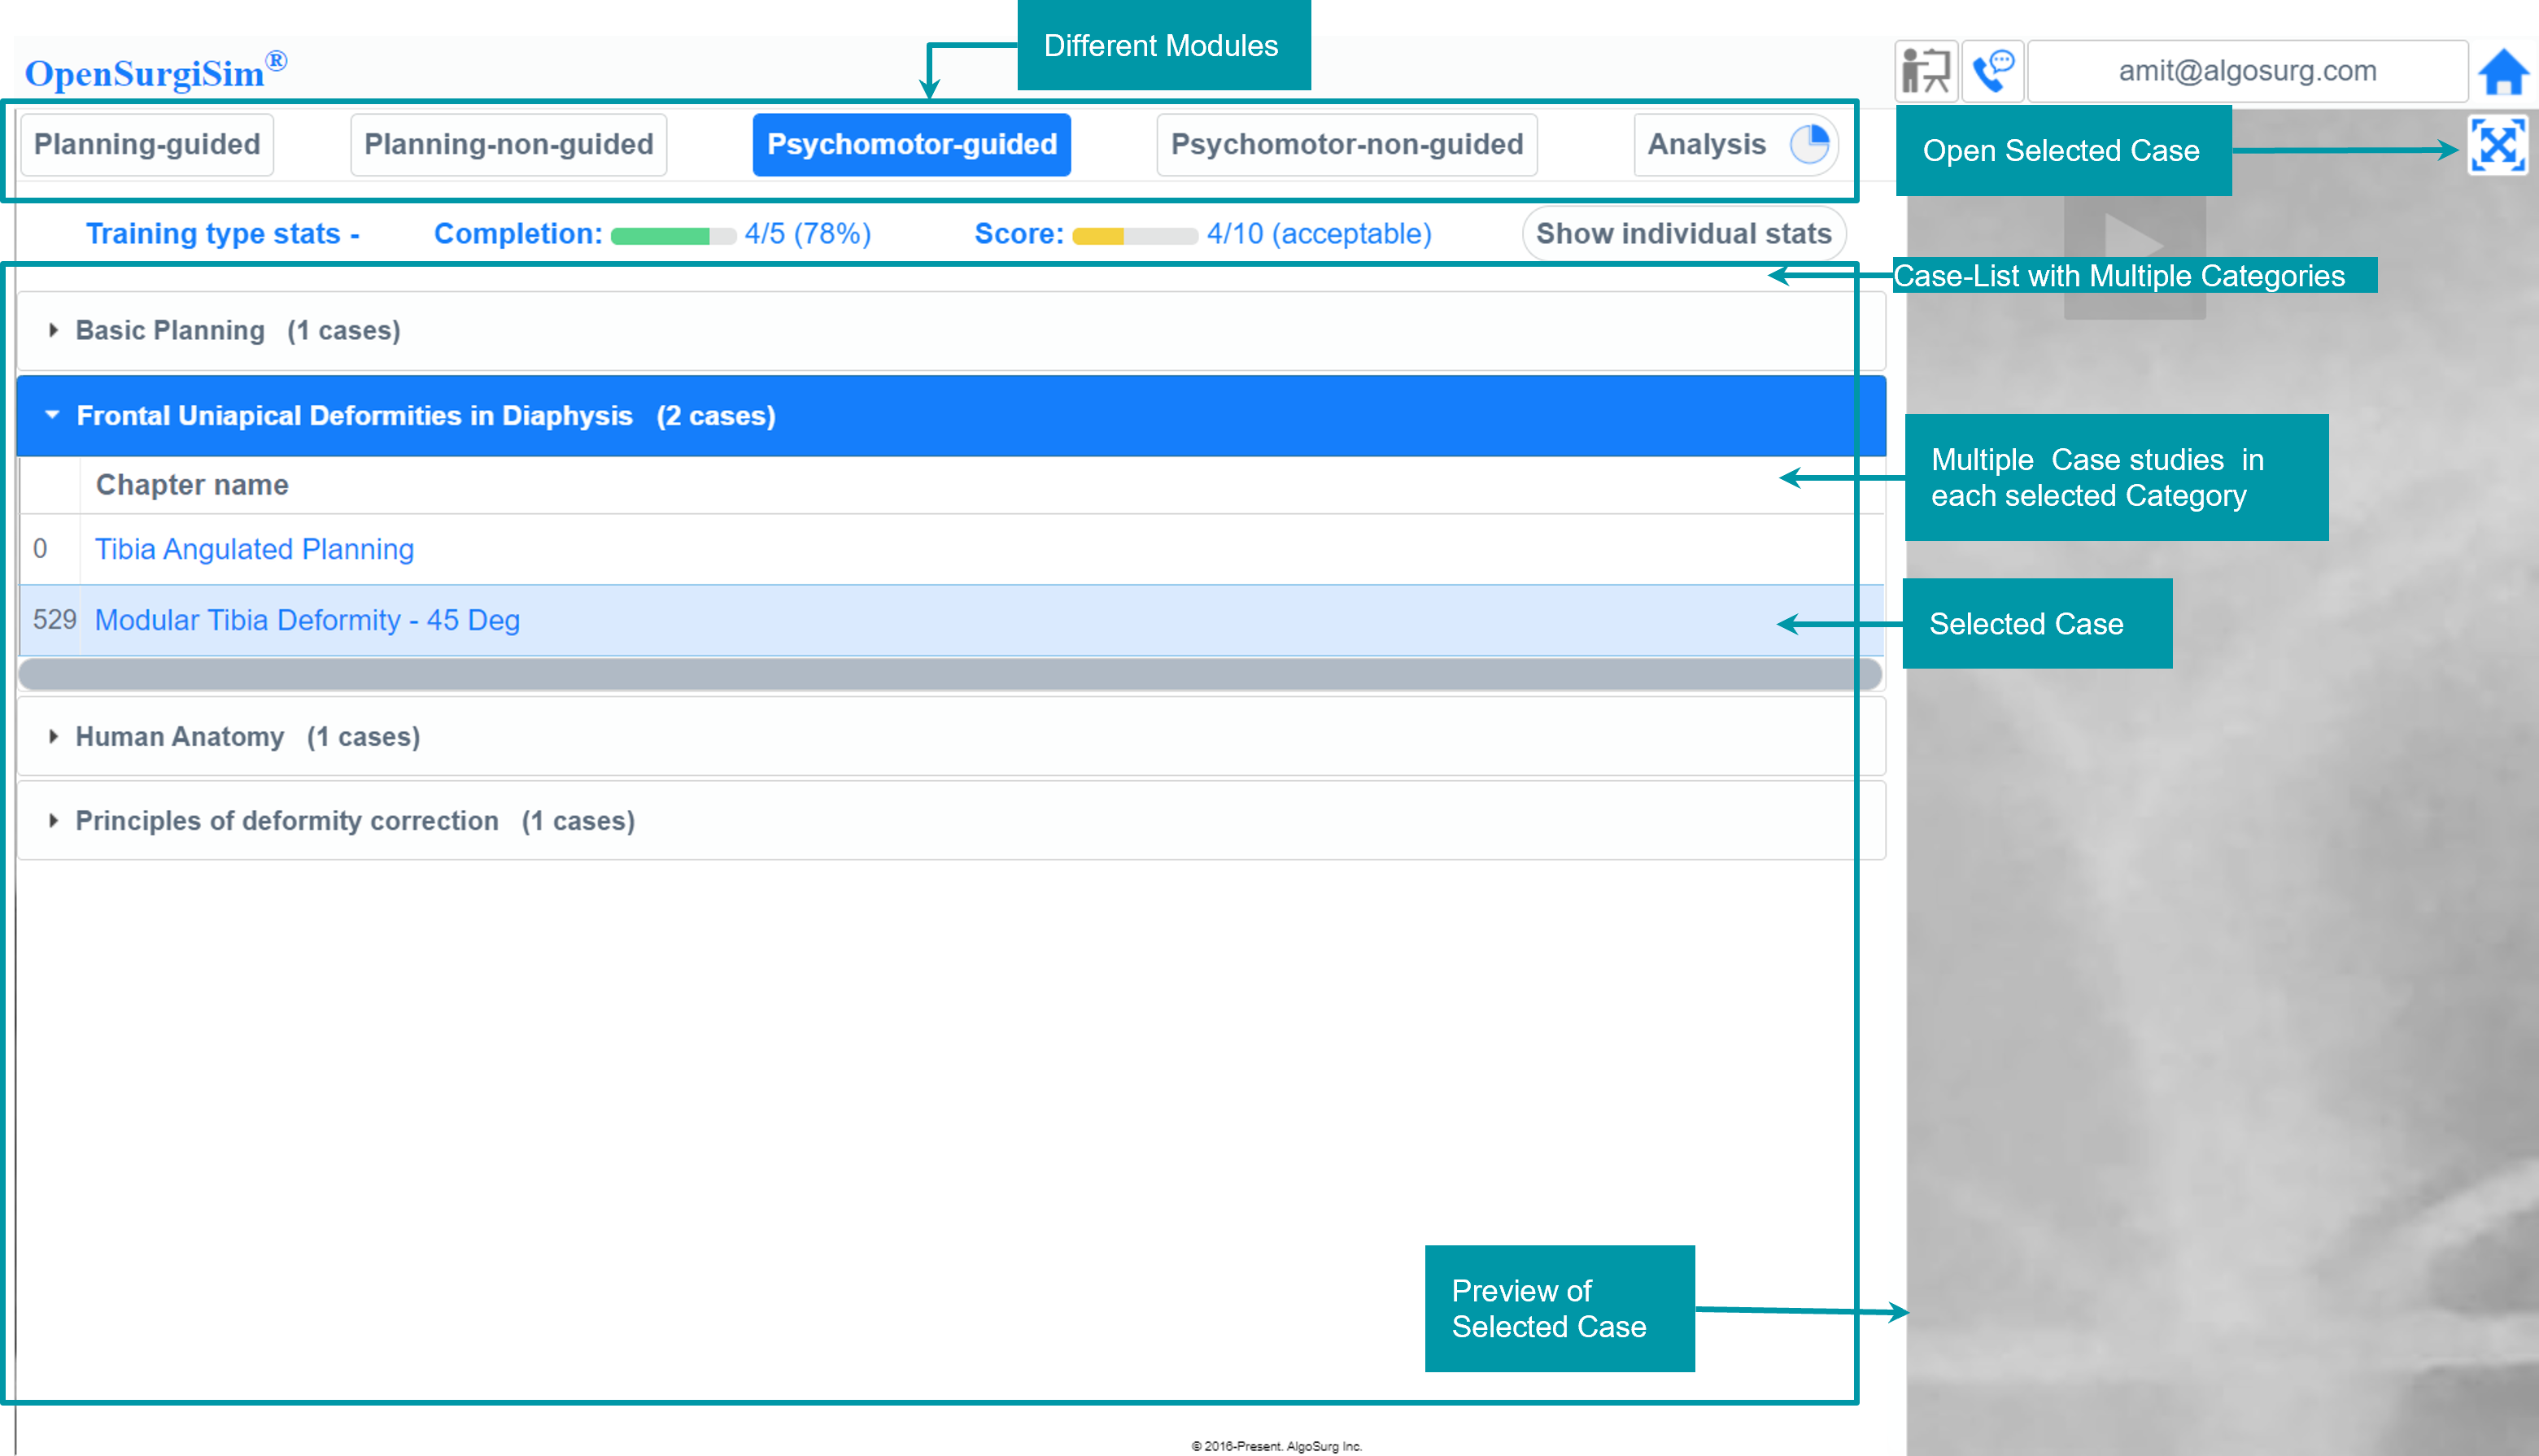Open selected case with fullscreen icon
2539x1456 pixels.
click(2497, 146)
